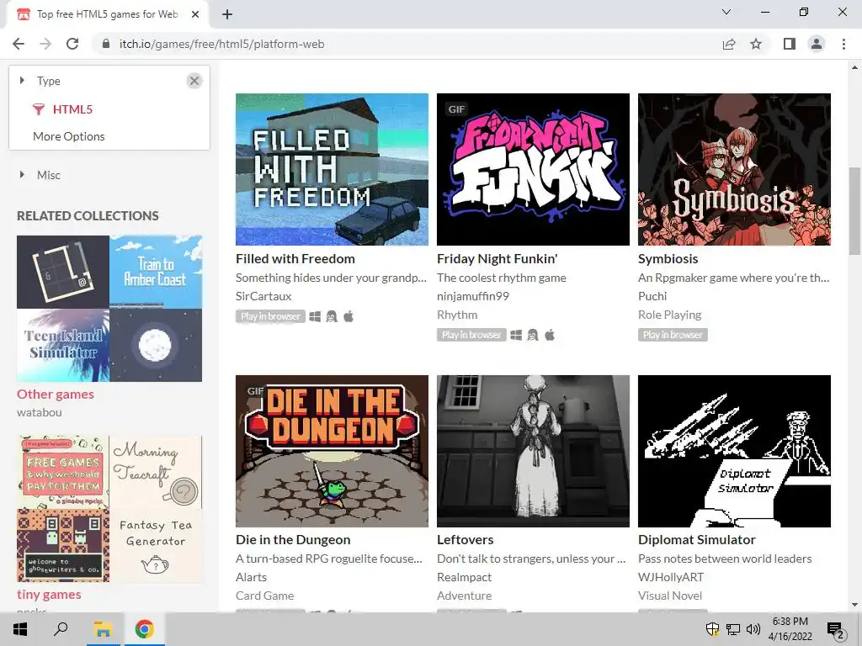This screenshot has width=862, height=646.
Task: Open the Friday Night Funkin' title link
Action: pyautogui.click(x=497, y=259)
